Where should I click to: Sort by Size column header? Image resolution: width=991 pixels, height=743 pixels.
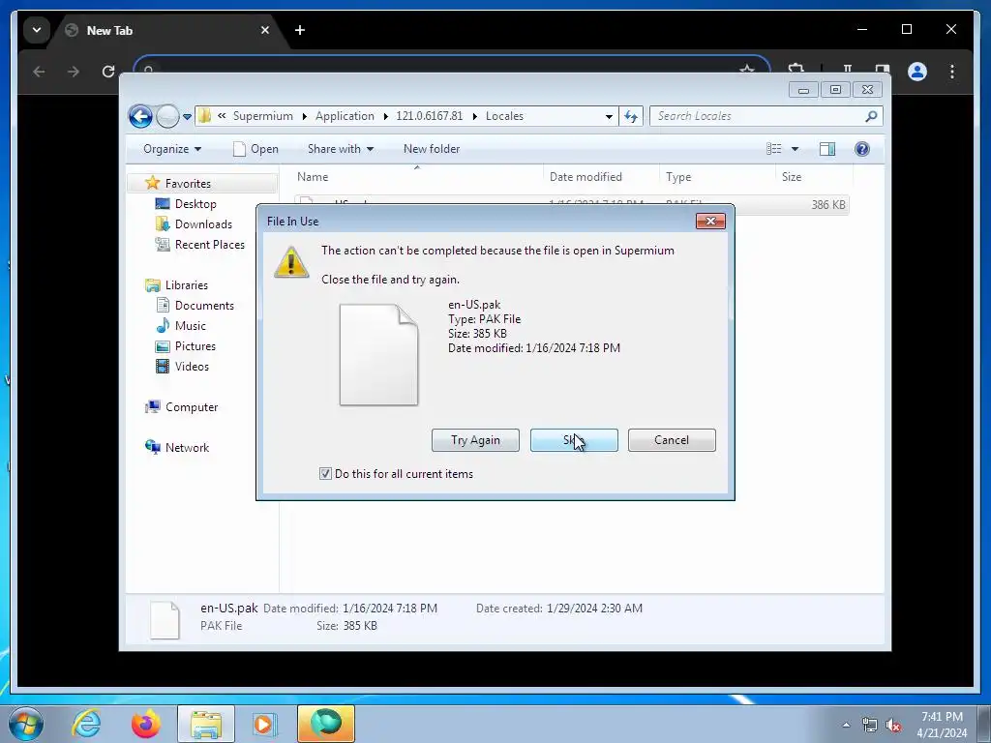pos(814,177)
